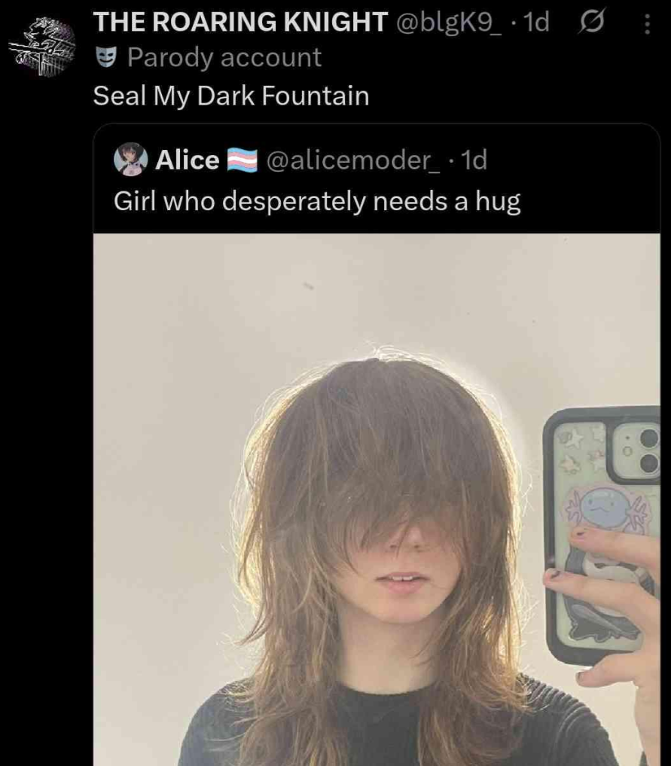
Task: Select the Parody account label
Action: [x=224, y=57]
